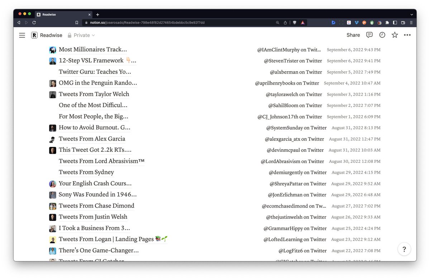Click '@StevenTrister on Twitter' cell
The height and width of the screenshot is (279, 430).
(x=293, y=61)
